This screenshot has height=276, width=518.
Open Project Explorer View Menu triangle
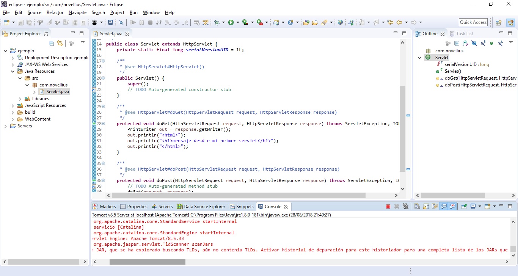point(83,43)
